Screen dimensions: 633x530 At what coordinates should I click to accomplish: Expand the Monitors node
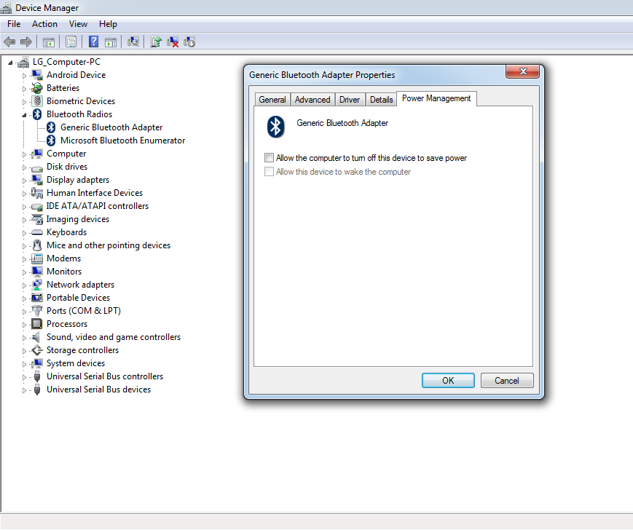(x=24, y=272)
